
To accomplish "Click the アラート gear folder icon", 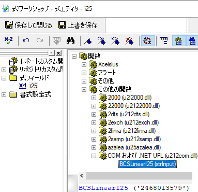I will 93,73.
